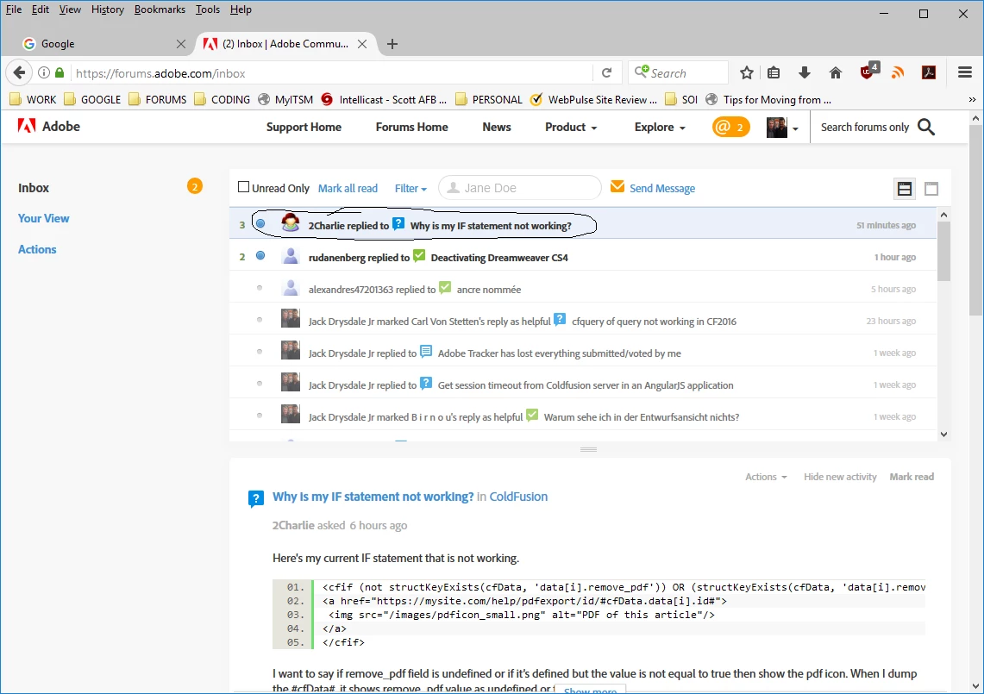The height and width of the screenshot is (694, 984).
Task: Open Your View in sidebar
Action: pyautogui.click(x=43, y=218)
